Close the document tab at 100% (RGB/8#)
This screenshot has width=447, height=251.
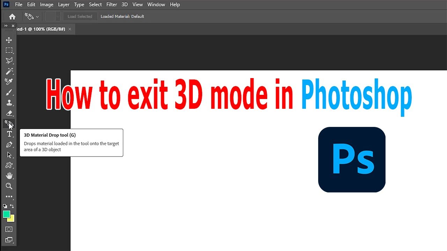(70, 29)
